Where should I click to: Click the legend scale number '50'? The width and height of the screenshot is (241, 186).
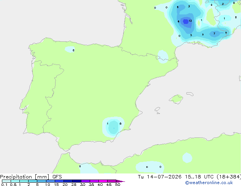[x=117, y=184]
